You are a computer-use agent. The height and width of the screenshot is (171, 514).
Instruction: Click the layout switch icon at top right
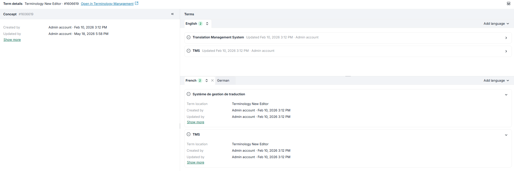509,3
